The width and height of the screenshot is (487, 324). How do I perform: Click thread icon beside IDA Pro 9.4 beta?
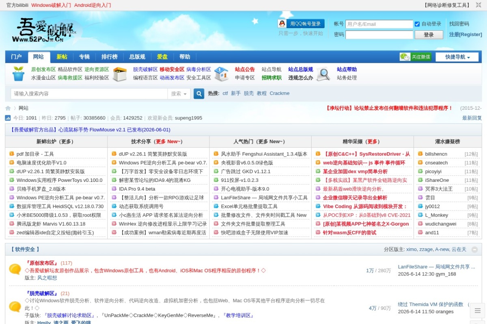pyautogui.click(x=114, y=189)
